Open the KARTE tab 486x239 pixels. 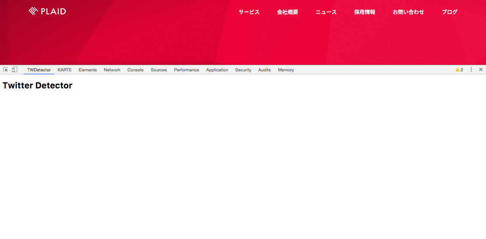[64, 70]
